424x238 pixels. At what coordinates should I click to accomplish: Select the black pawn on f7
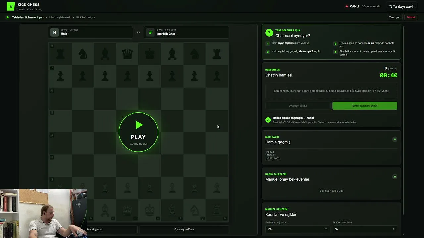tap(172, 76)
